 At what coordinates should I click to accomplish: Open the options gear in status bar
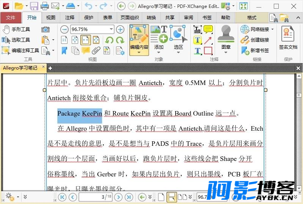[x=9, y=197]
